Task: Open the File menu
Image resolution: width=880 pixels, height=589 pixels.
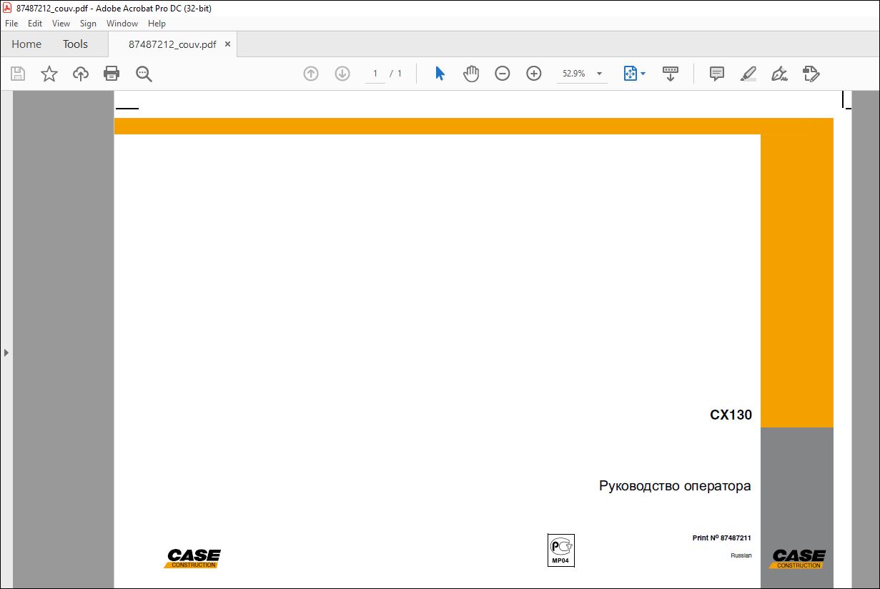Action: click(x=11, y=24)
